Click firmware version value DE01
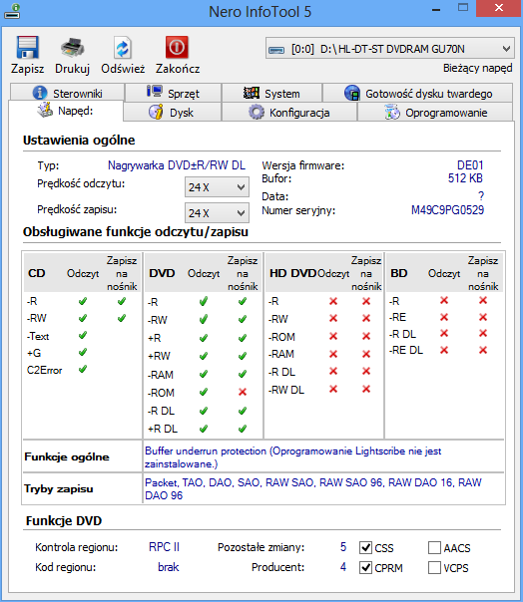The image size is (523, 602). (x=470, y=165)
